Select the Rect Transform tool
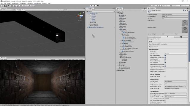Viewport: 190px width, 106px height. [x=15, y=6]
